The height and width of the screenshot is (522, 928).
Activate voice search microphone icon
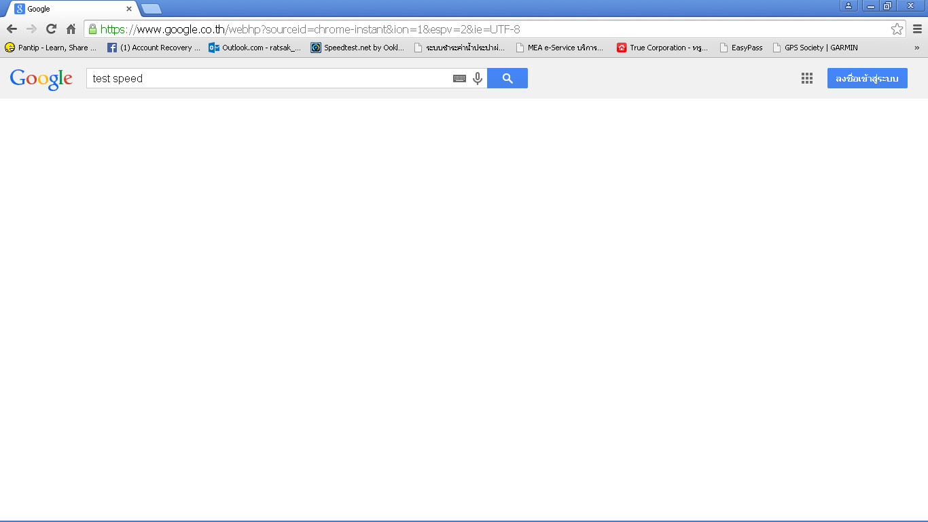[x=478, y=78]
